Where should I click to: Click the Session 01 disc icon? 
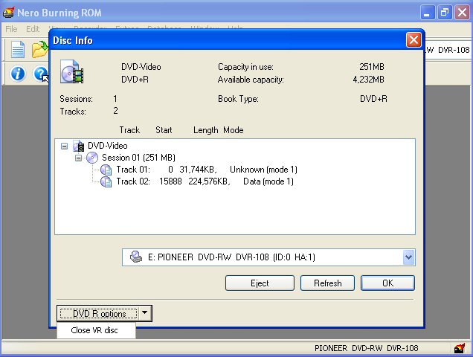[x=92, y=158]
